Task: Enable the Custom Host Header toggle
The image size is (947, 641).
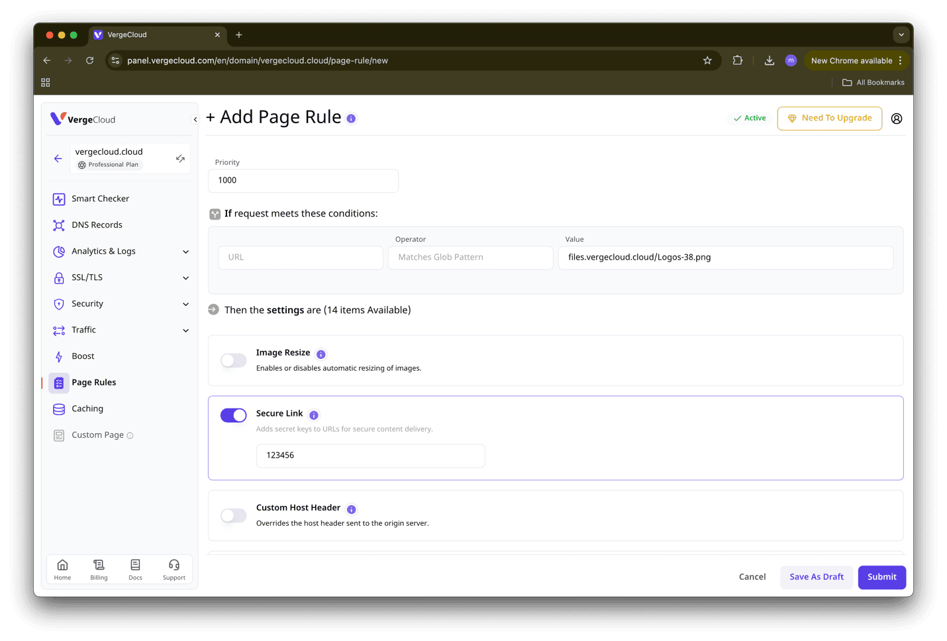Action: pos(233,515)
